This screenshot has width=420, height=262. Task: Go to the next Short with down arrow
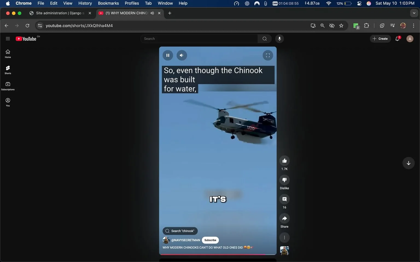pyautogui.click(x=409, y=163)
